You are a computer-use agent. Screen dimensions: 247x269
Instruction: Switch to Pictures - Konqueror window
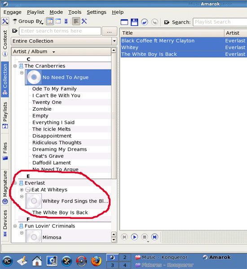click(x=164, y=265)
